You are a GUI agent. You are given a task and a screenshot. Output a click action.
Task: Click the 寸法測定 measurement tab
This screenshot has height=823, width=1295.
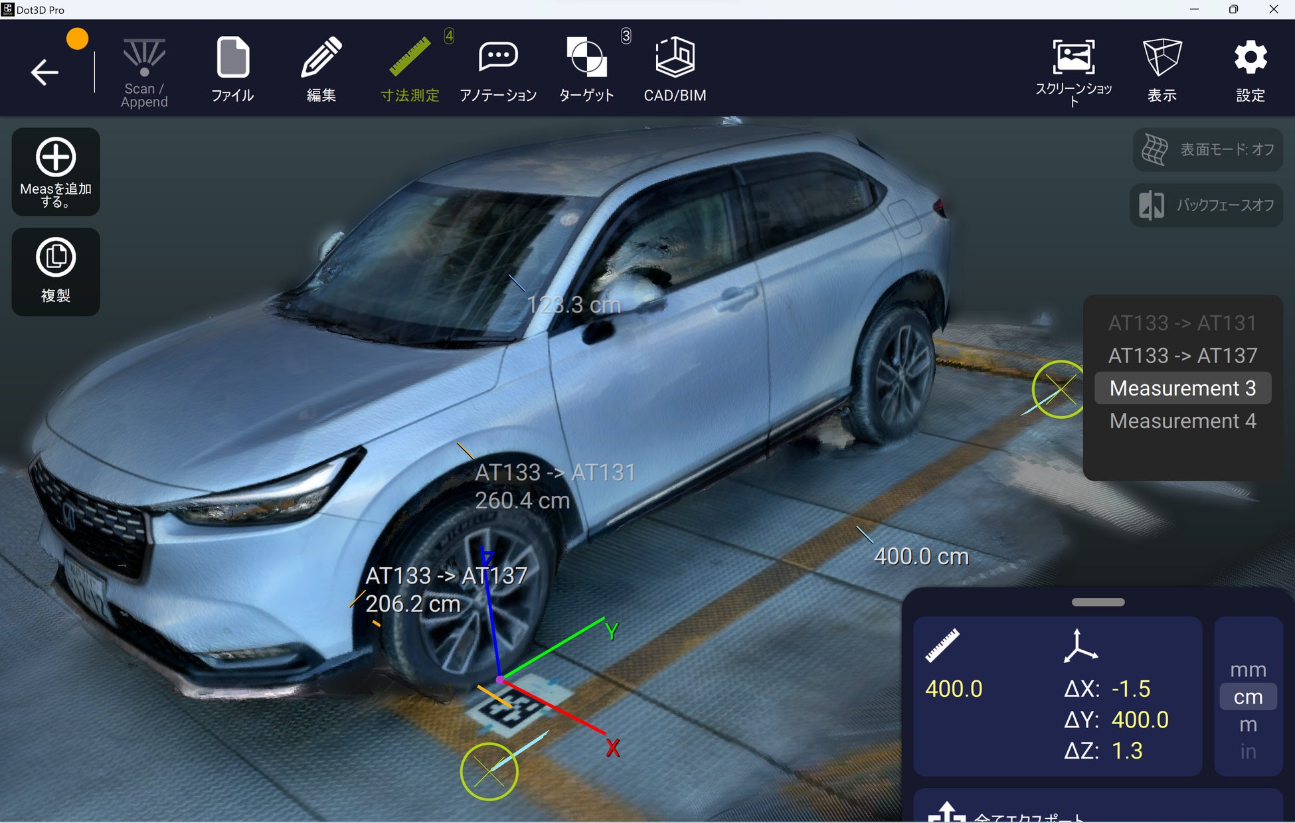click(x=410, y=70)
